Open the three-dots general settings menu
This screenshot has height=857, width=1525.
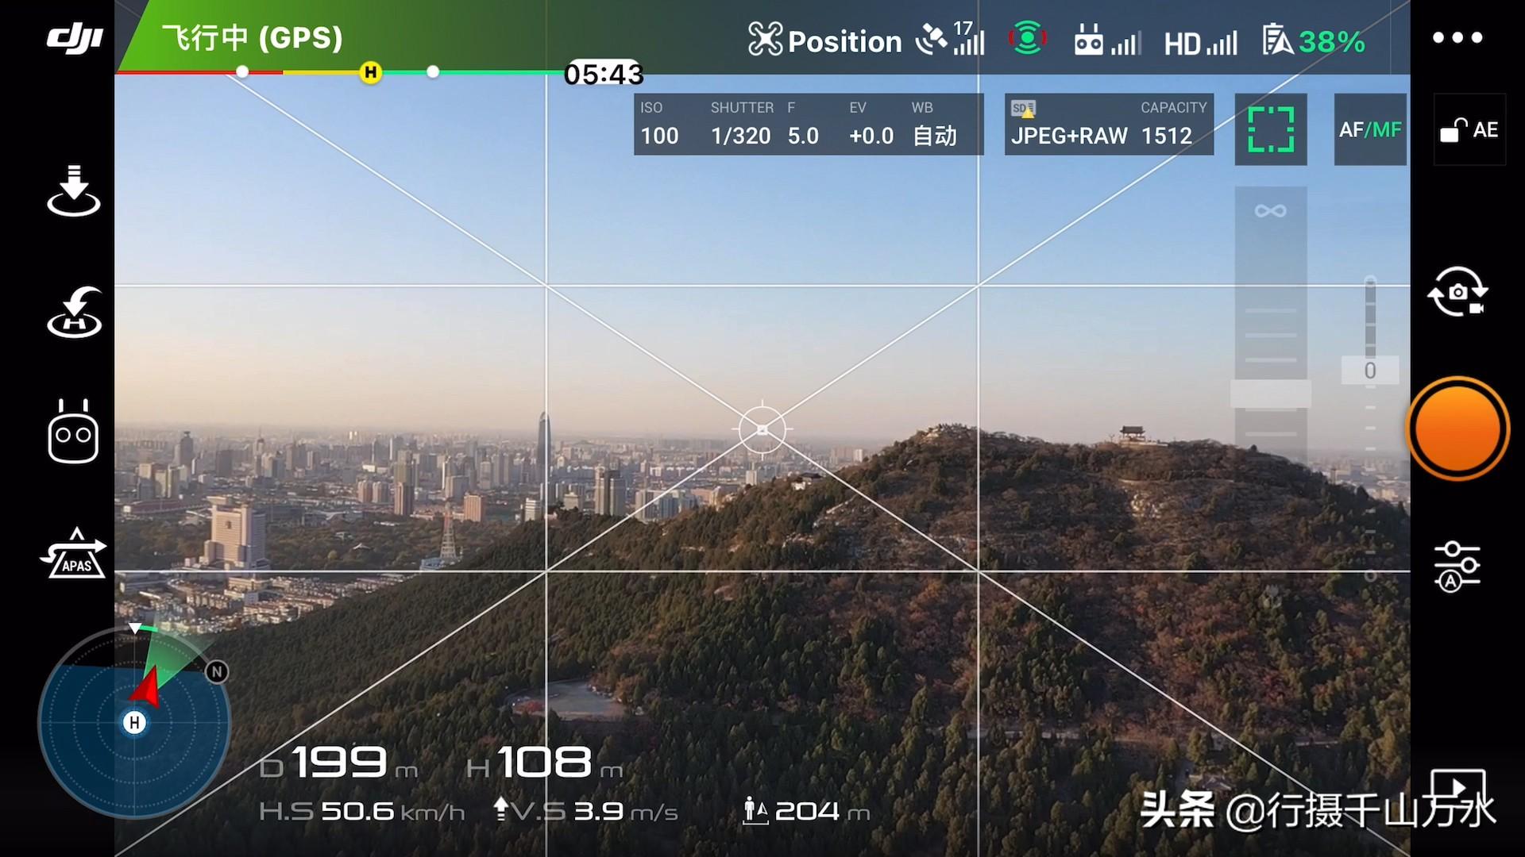point(1457,37)
